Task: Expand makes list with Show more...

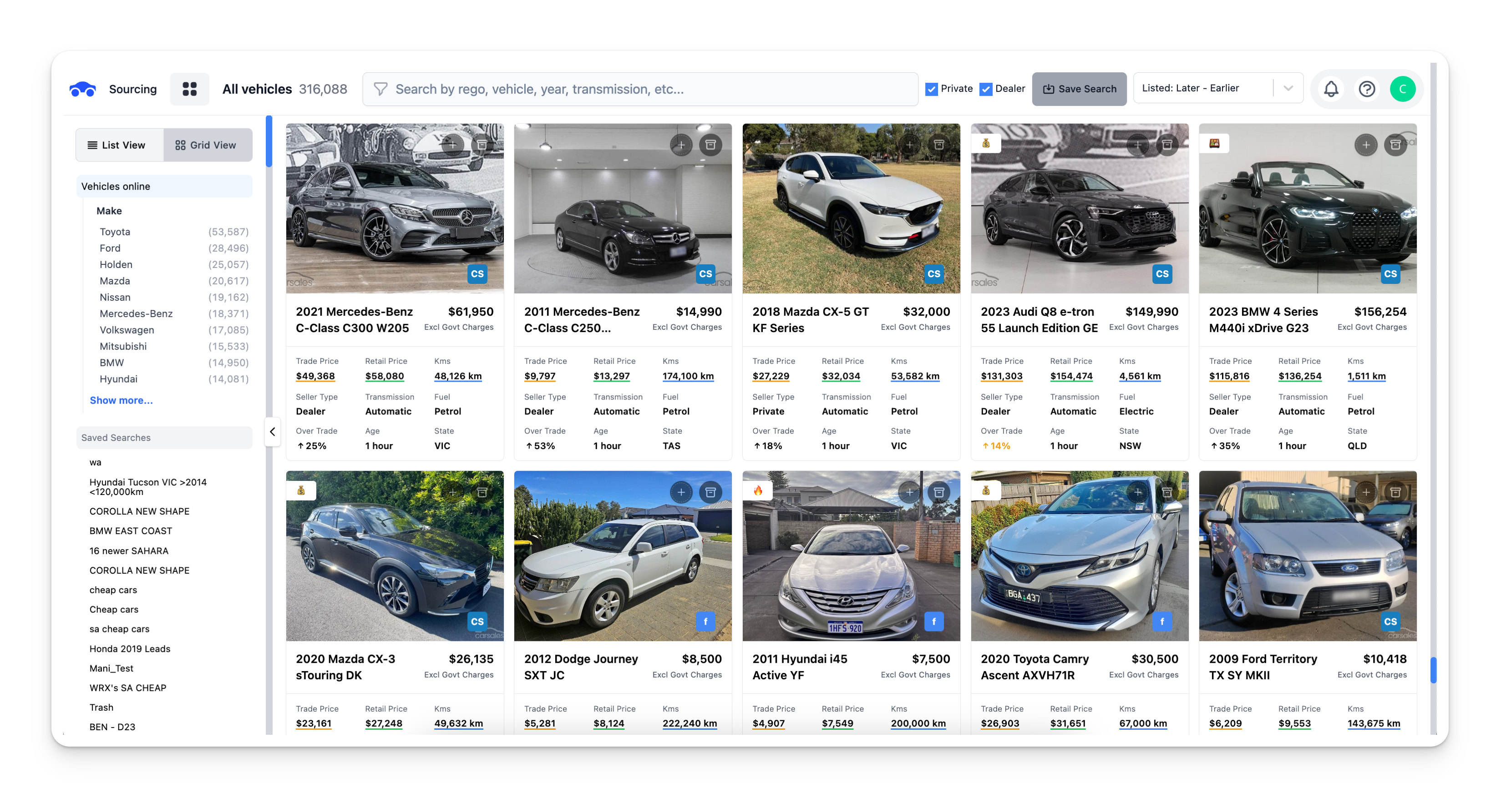Action: pyautogui.click(x=121, y=400)
